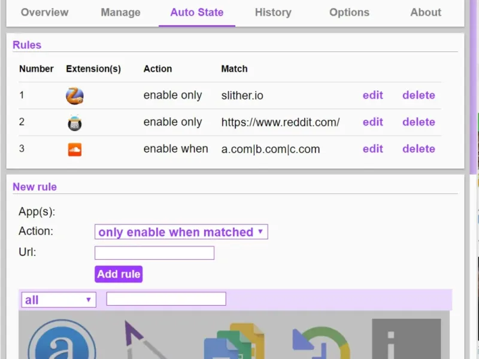The width and height of the screenshot is (479, 359).
Task: Select the clock with arrow extension icon
Action: click(320, 342)
